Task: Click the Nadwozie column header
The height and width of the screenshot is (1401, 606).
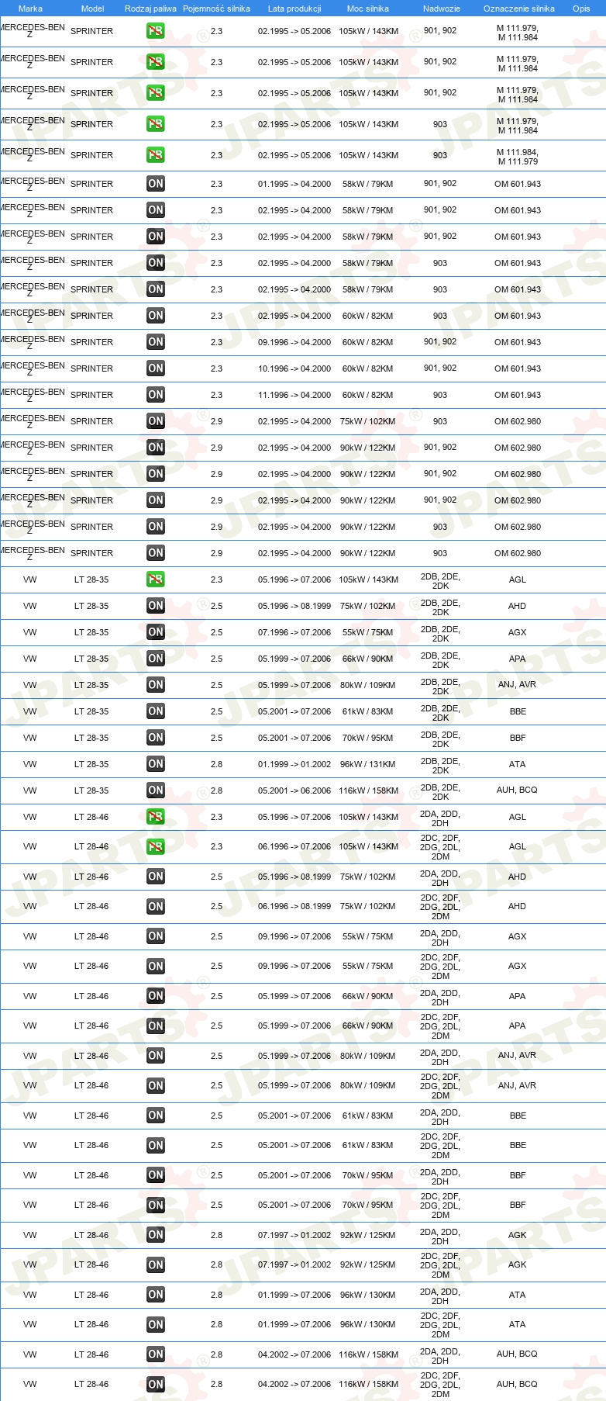Action: pyautogui.click(x=441, y=9)
